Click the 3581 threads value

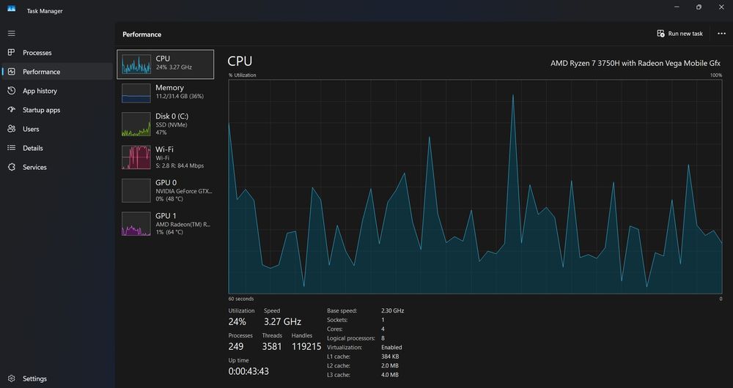point(272,346)
